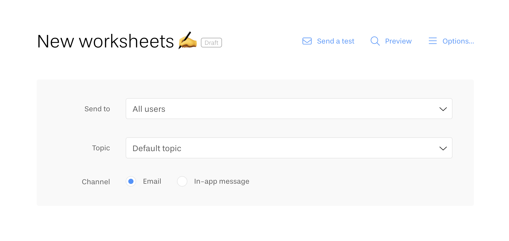Viewport: 509px width, 241px height.
Task: Click the "Send to" field label
Action: (x=97, y=109)
